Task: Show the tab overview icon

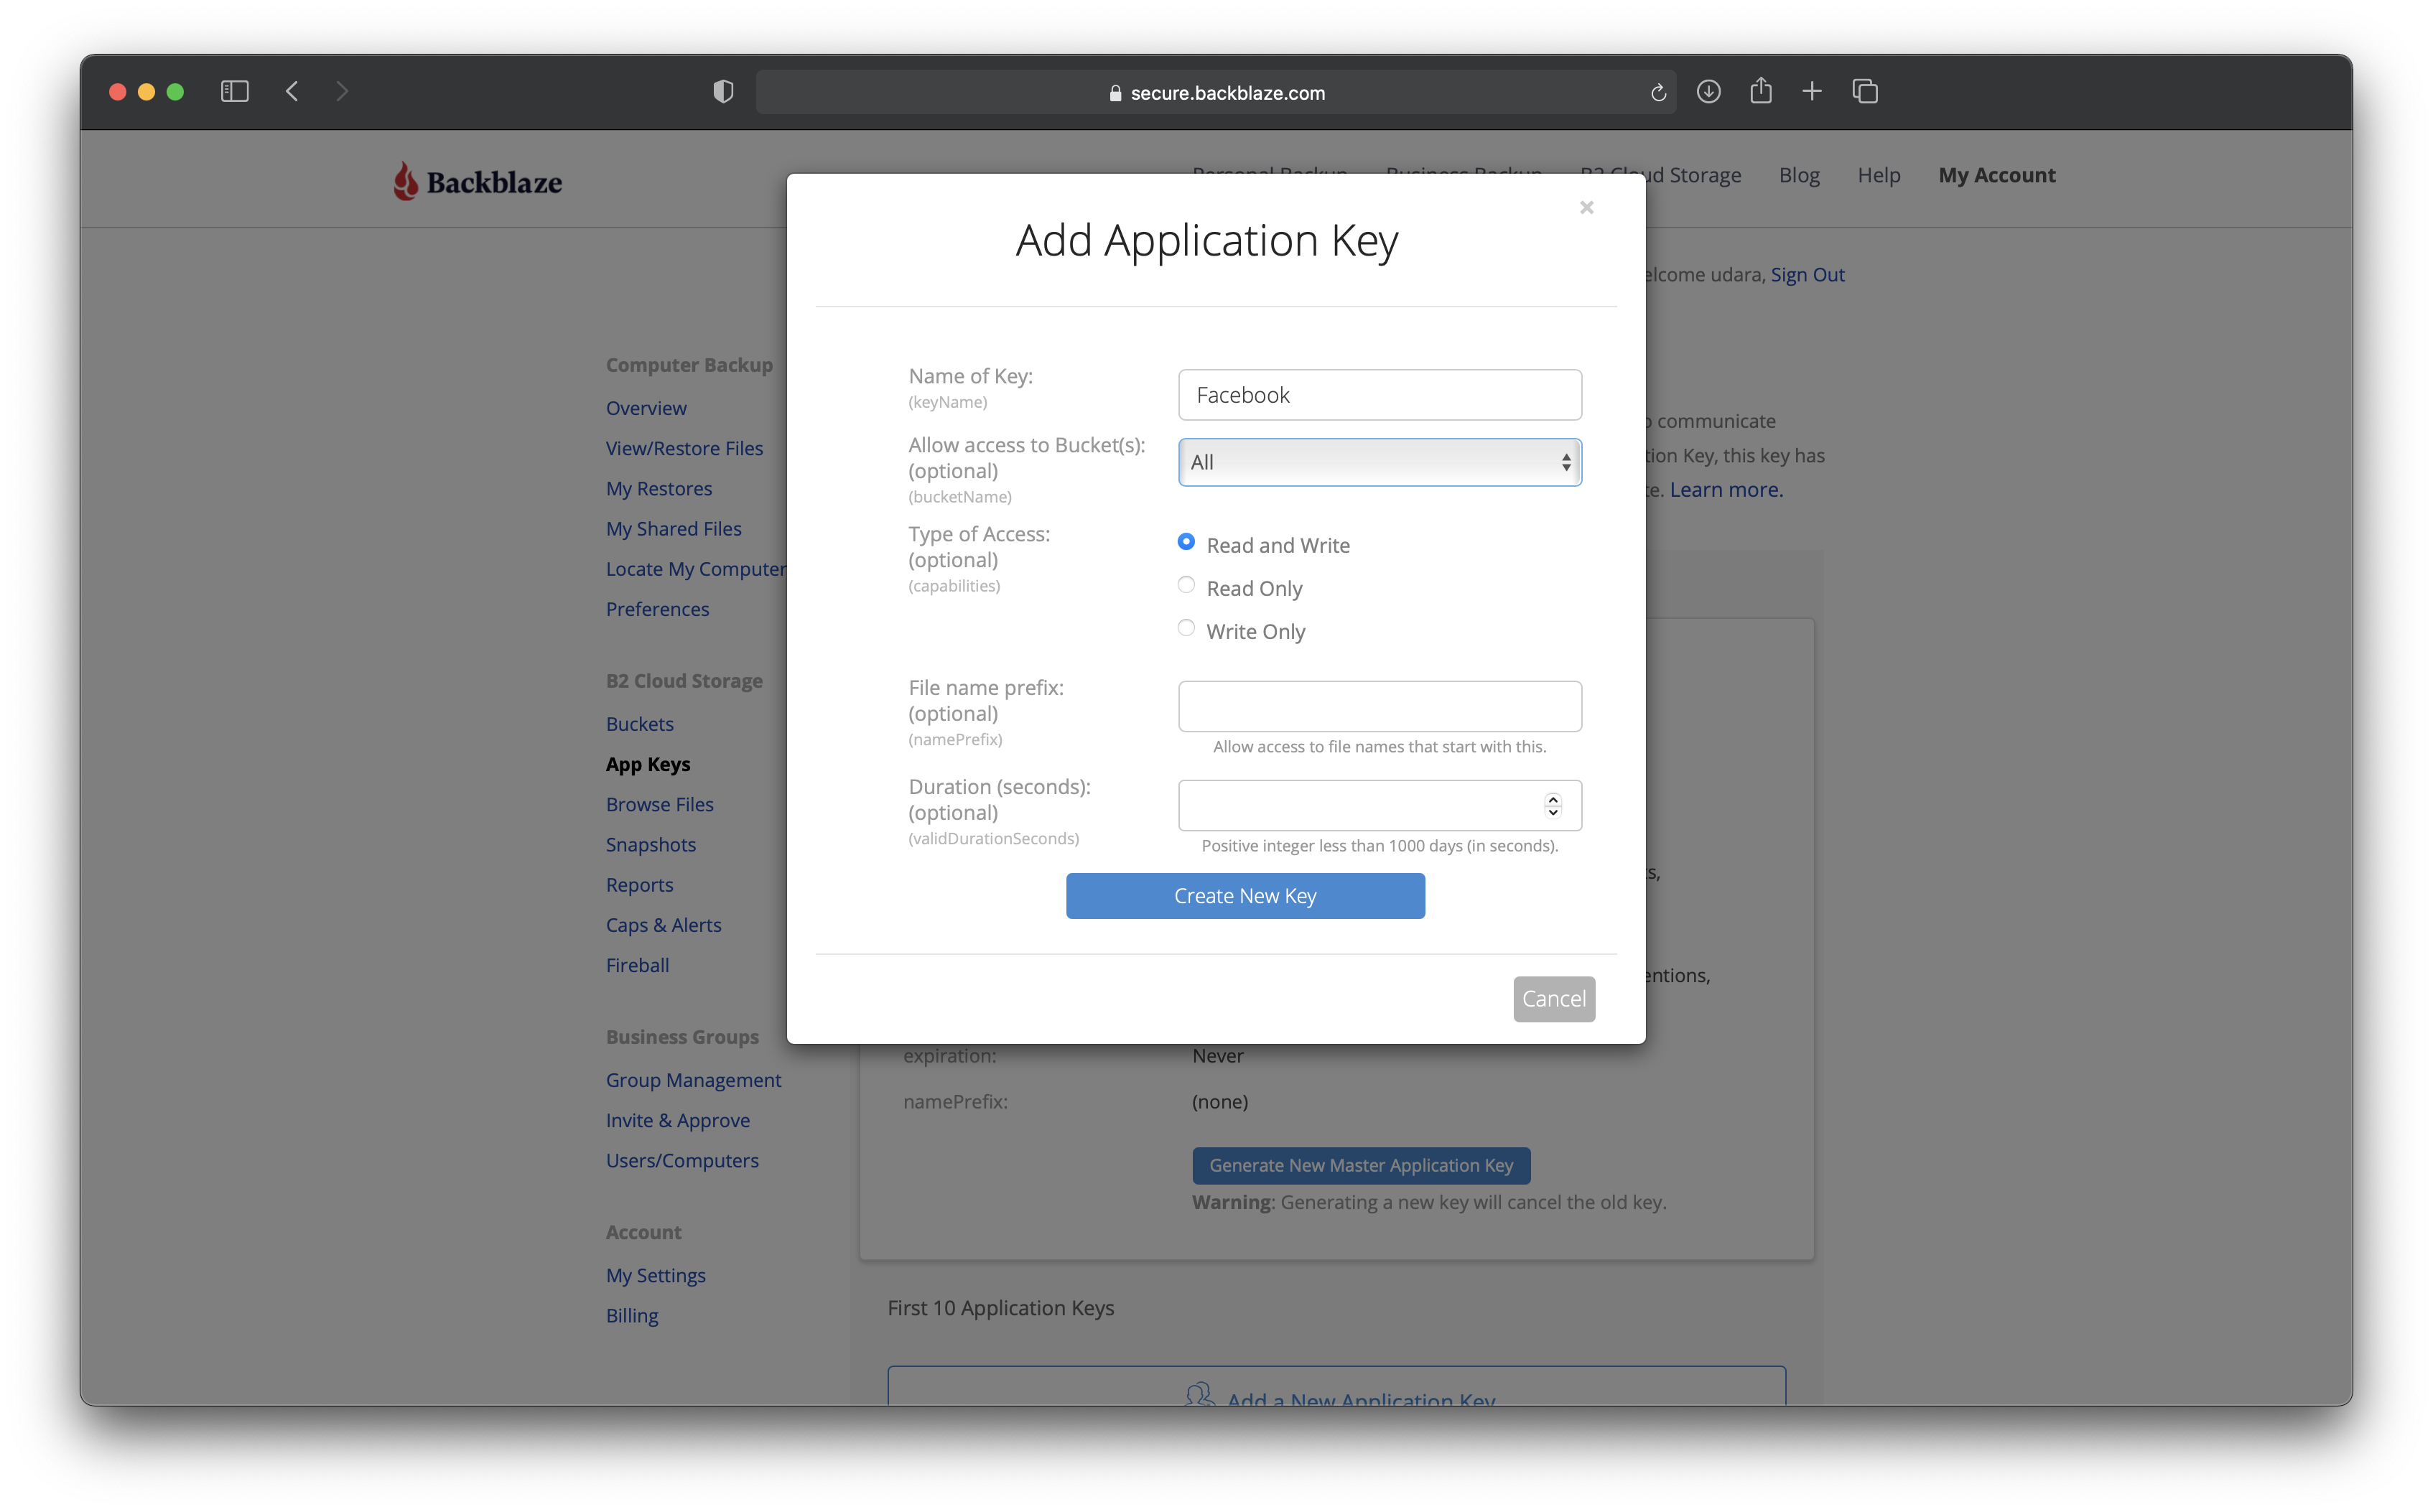Action: (x=1865, y=92)
